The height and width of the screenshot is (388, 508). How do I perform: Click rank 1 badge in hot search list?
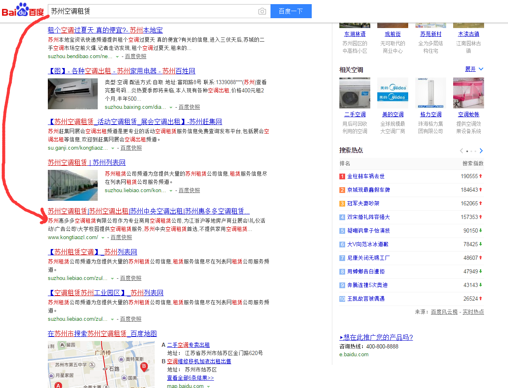(342, 176)
